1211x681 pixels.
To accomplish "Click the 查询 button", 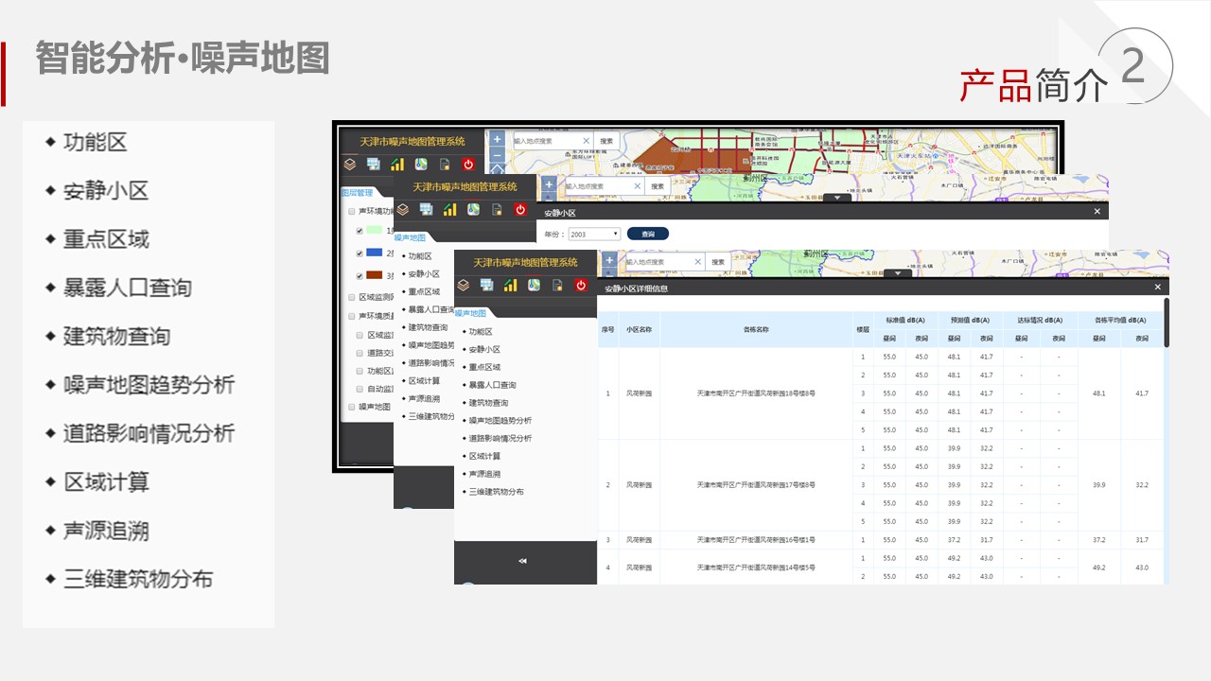I will 647,234.
